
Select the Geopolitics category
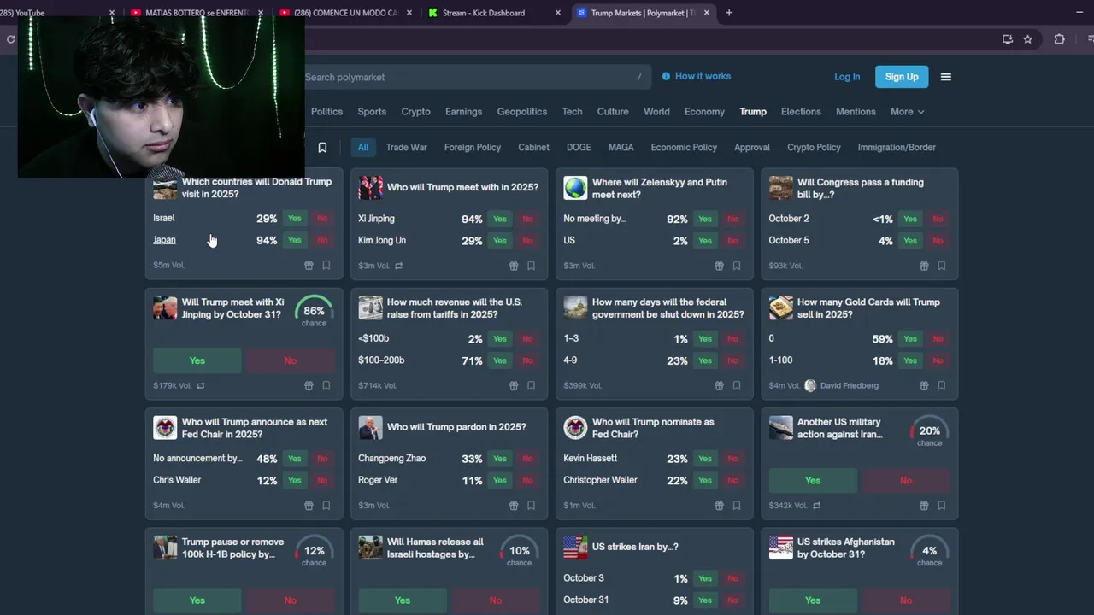[x=522, y=112]
